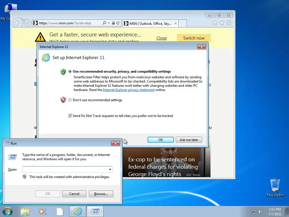Click the forward arrow in Internet Explorer
The image size is (289, 217).
tap(27, 23)
